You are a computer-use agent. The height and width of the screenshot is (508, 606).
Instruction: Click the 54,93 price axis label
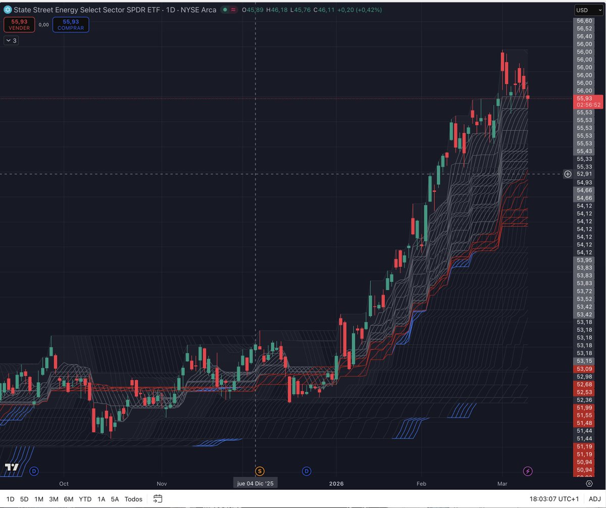click(x=584, y=182)
